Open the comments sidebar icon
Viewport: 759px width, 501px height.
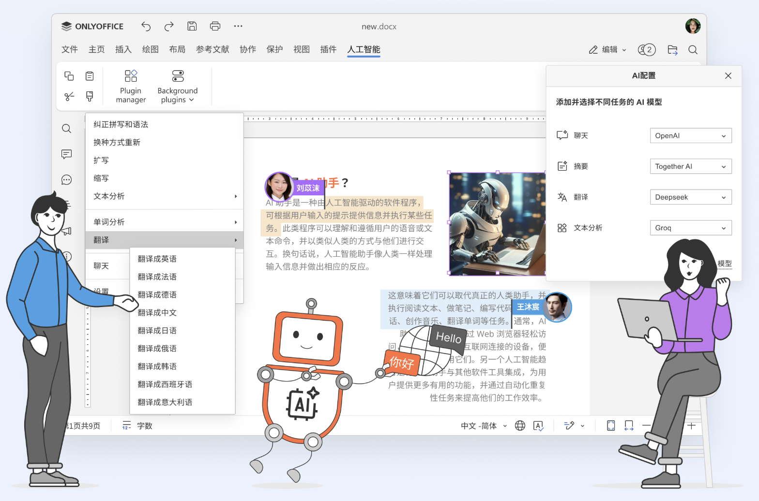(x=67, y=154)
